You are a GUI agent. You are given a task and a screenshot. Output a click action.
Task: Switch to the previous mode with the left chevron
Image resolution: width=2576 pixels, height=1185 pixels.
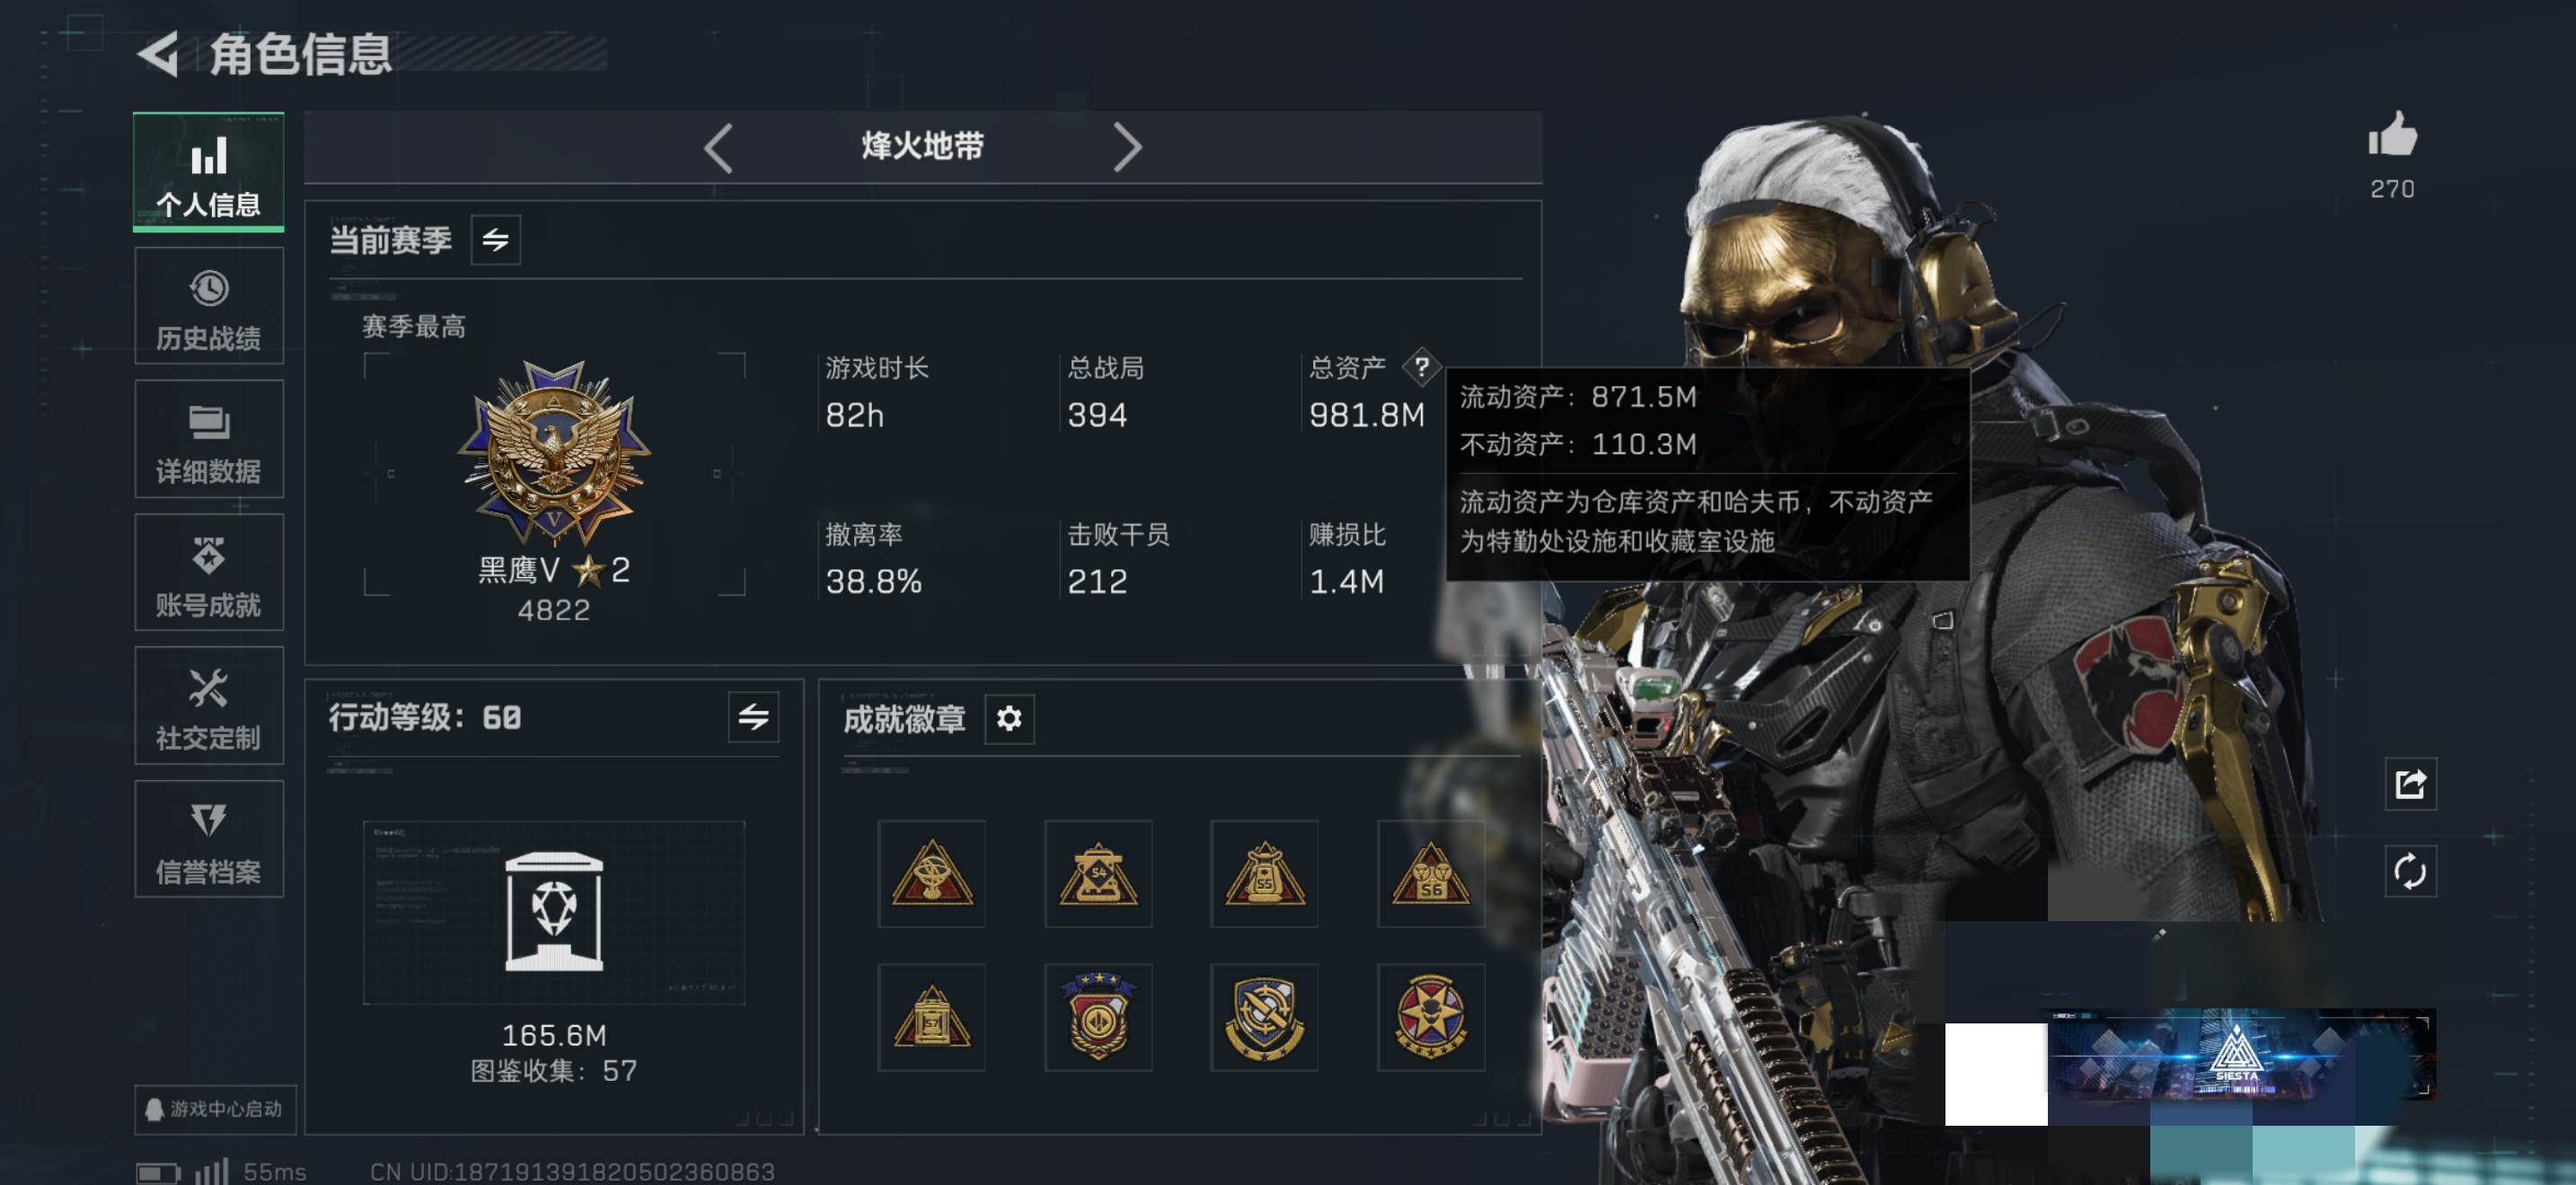coord(718,148)
